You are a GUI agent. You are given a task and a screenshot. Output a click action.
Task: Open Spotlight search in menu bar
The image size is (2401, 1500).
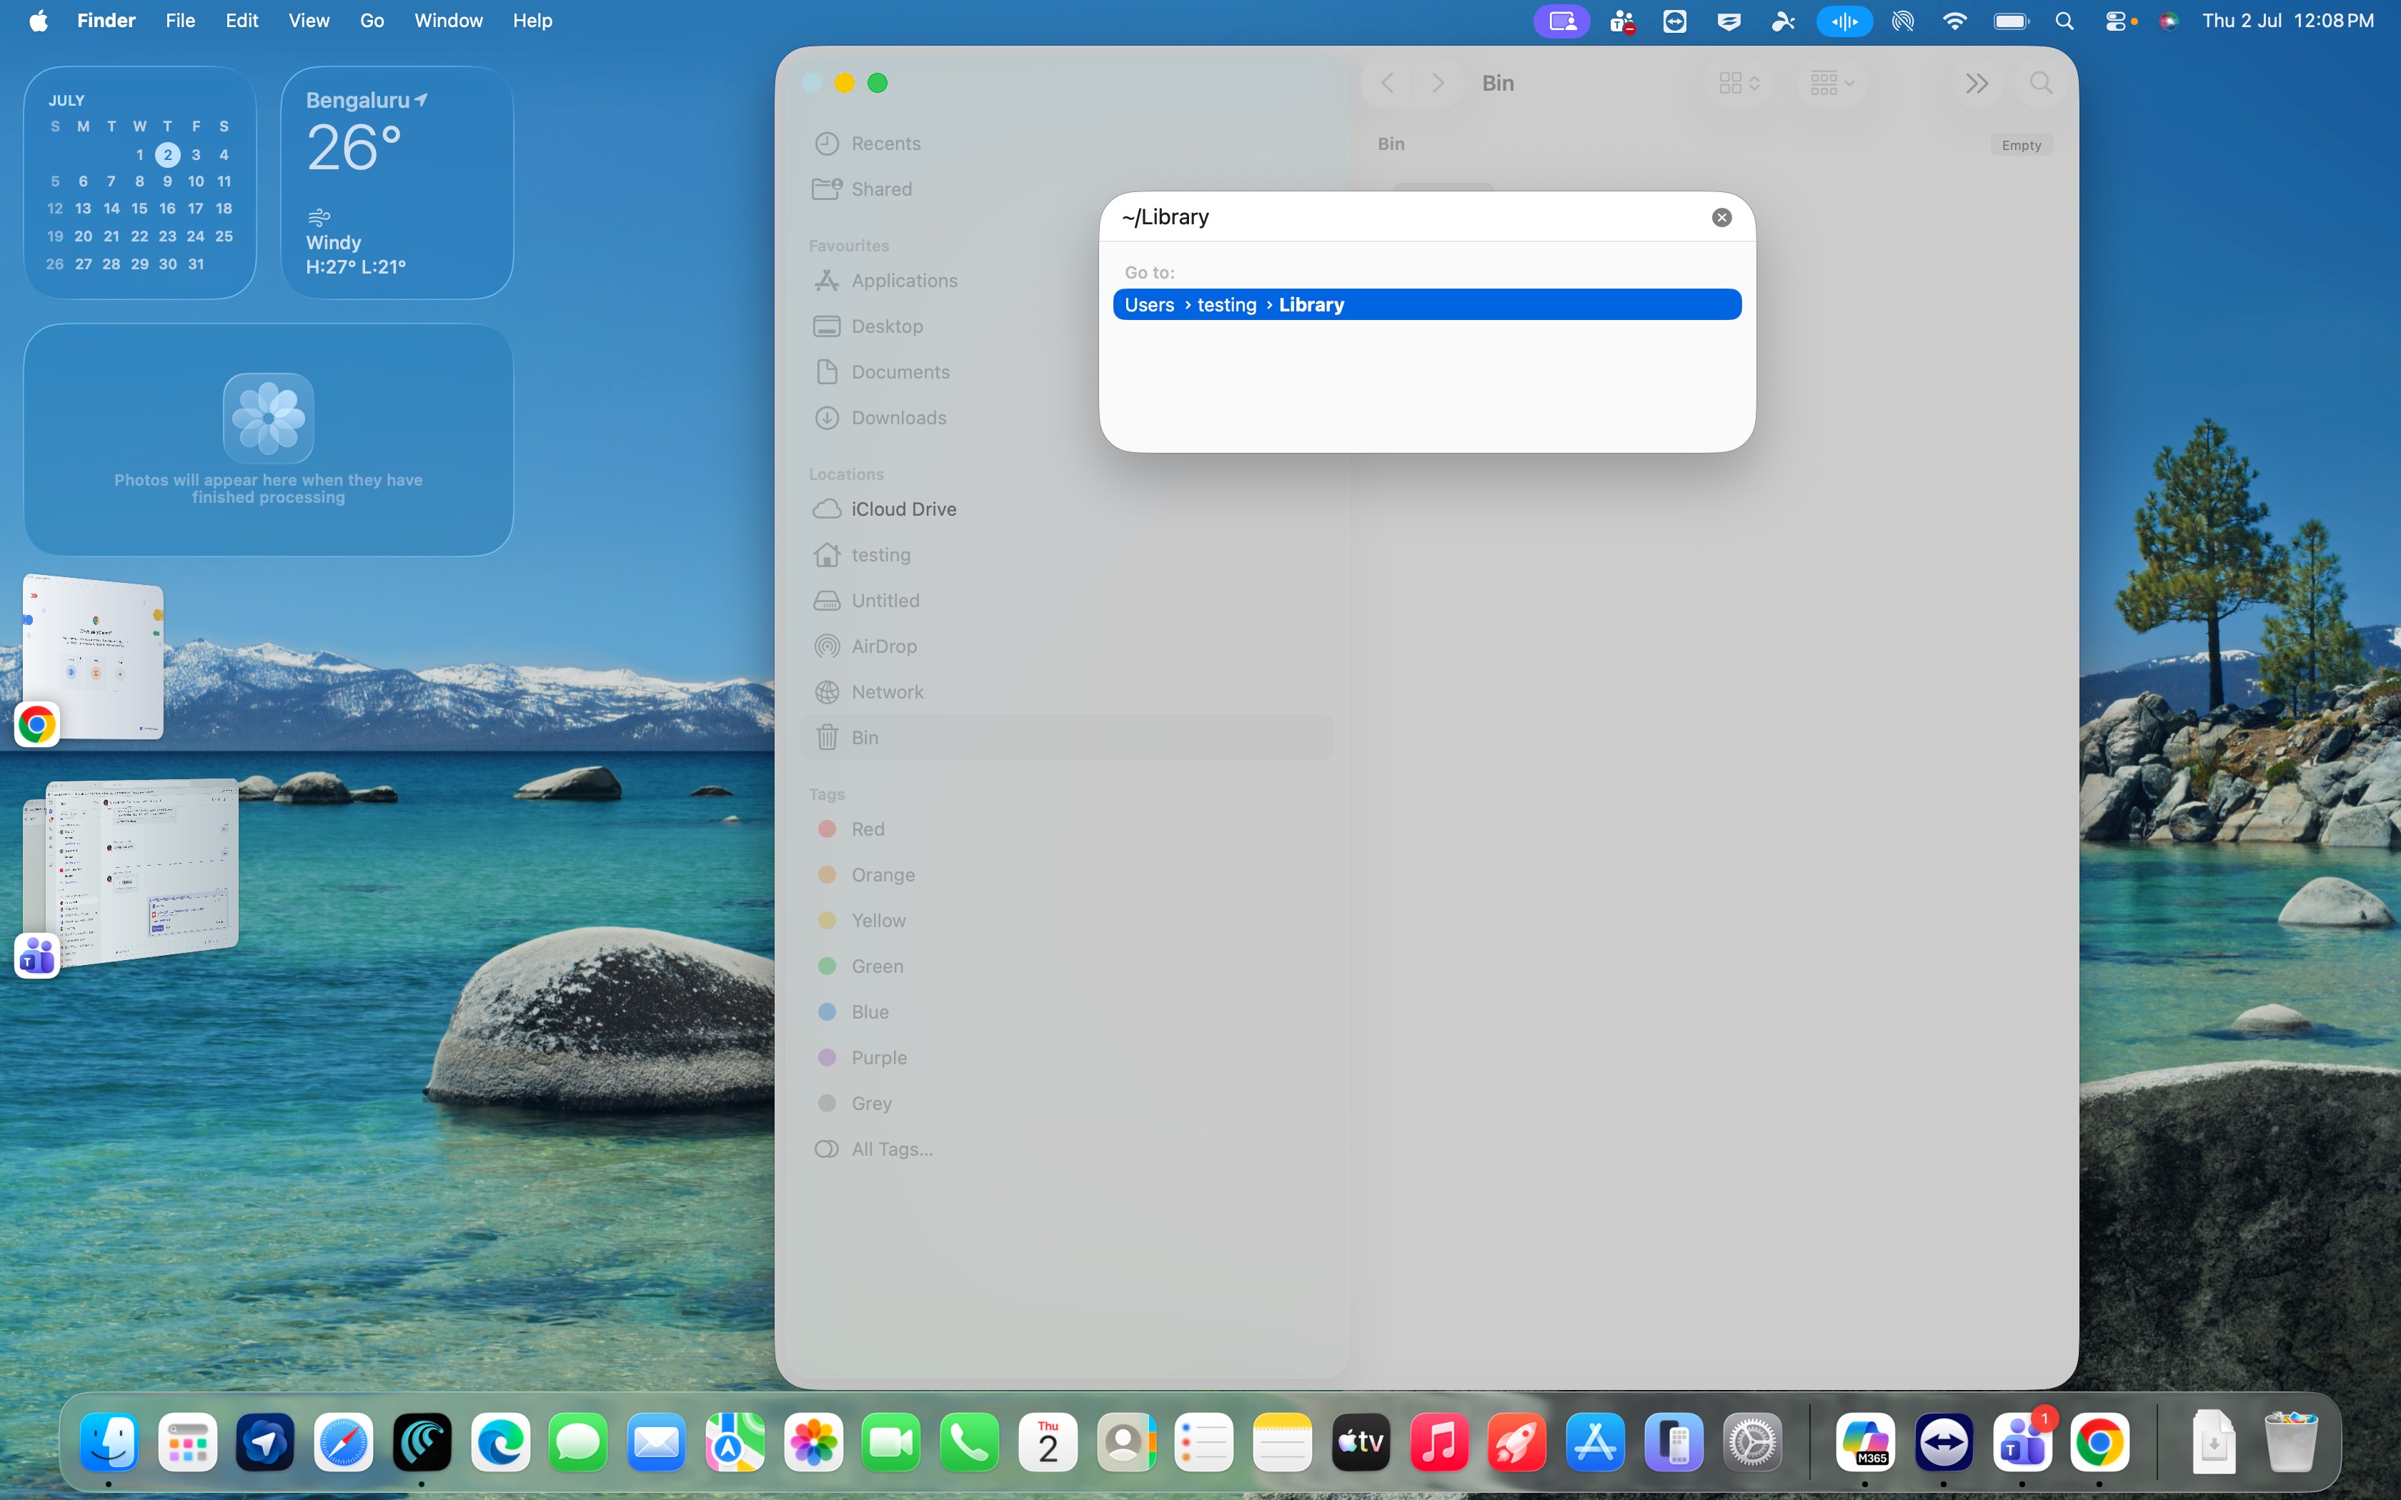point(2064,21)
